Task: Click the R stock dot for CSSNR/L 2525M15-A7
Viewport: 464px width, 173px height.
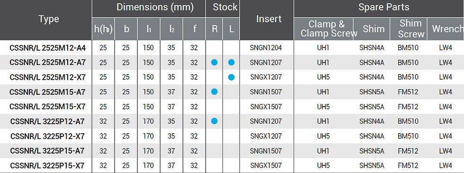Action: click(214, 92)
